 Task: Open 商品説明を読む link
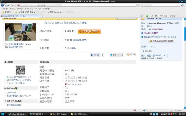pos(16,47)
